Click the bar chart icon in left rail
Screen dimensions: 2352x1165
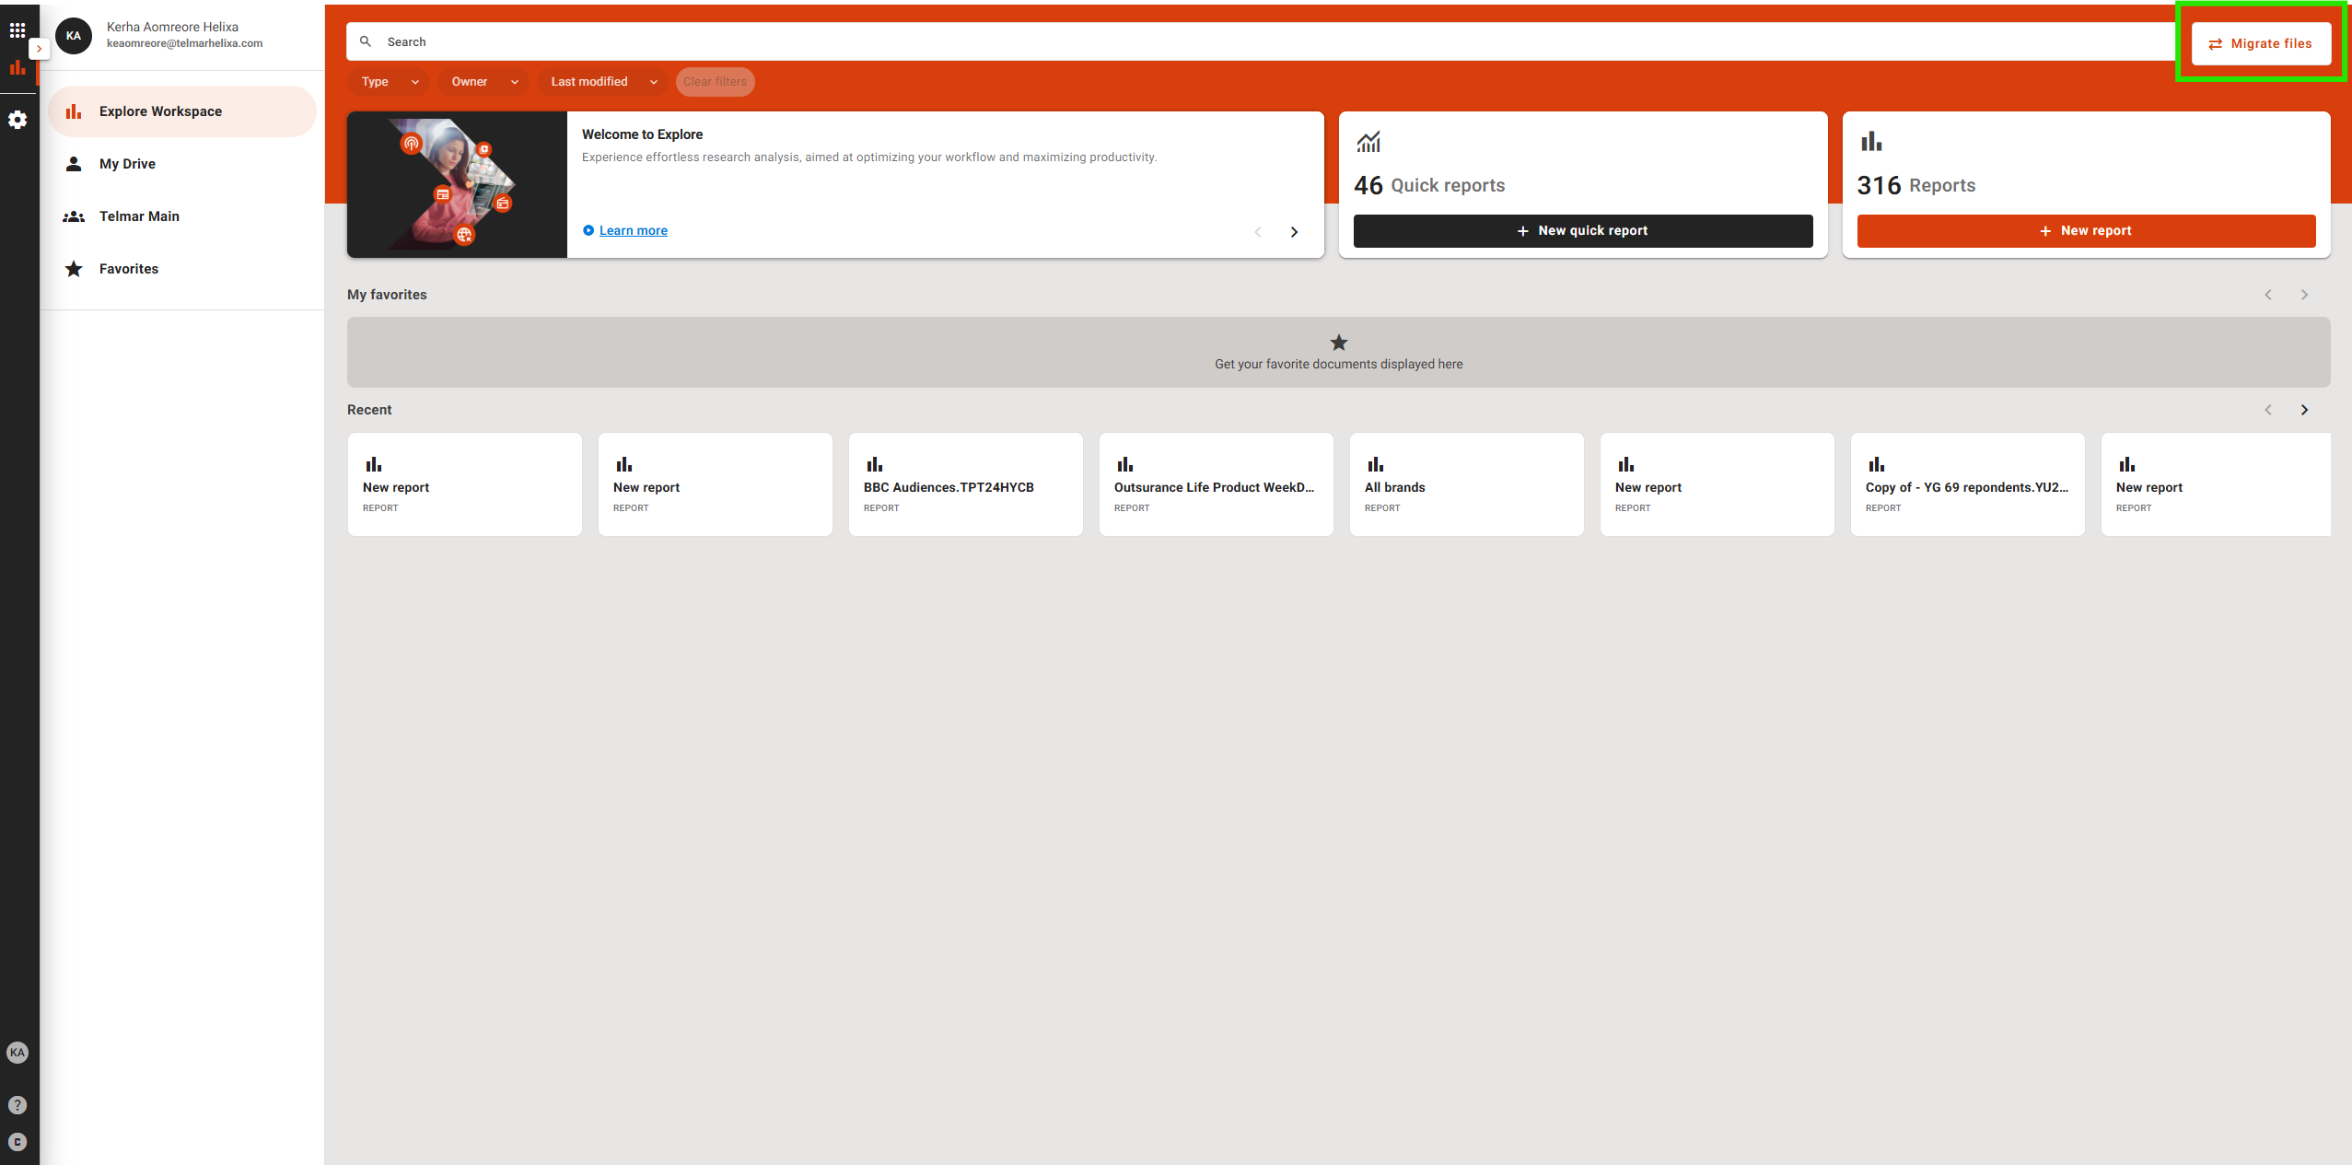click(17, 68)
